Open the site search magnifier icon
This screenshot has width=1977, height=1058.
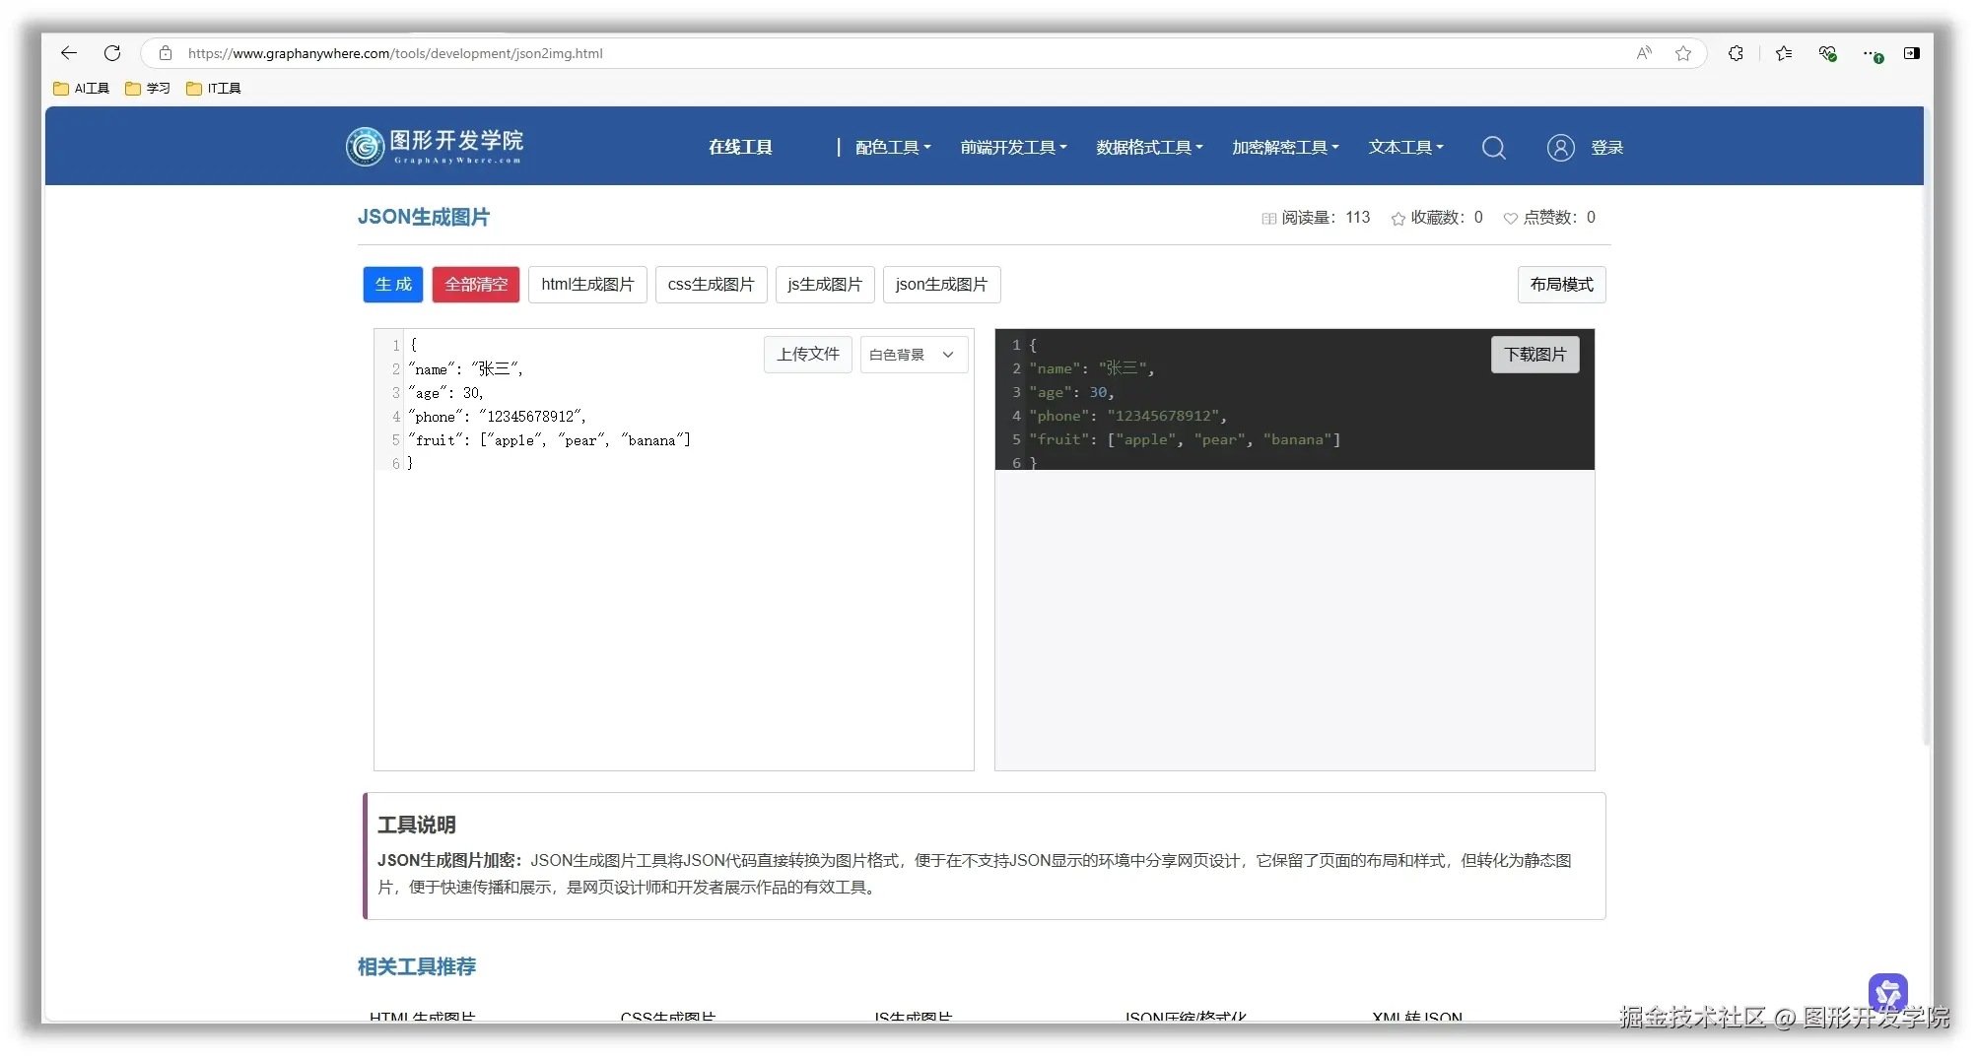tap(1493, 147)
